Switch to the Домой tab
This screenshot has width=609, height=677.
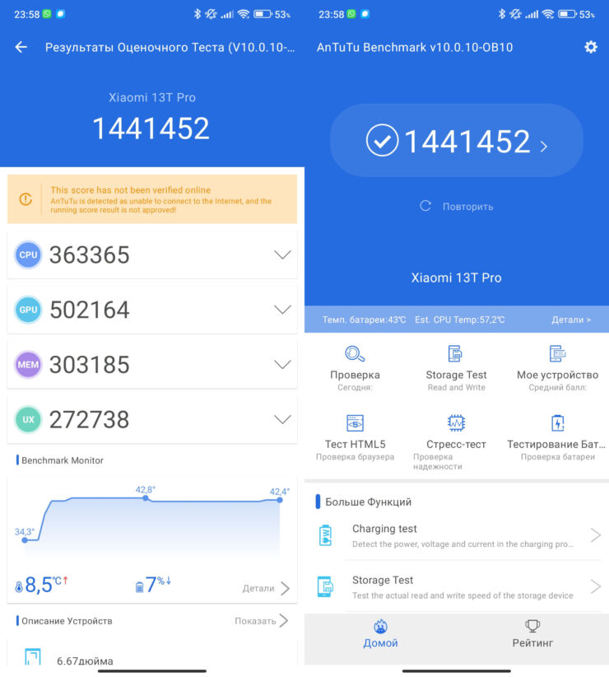[380, 634]
